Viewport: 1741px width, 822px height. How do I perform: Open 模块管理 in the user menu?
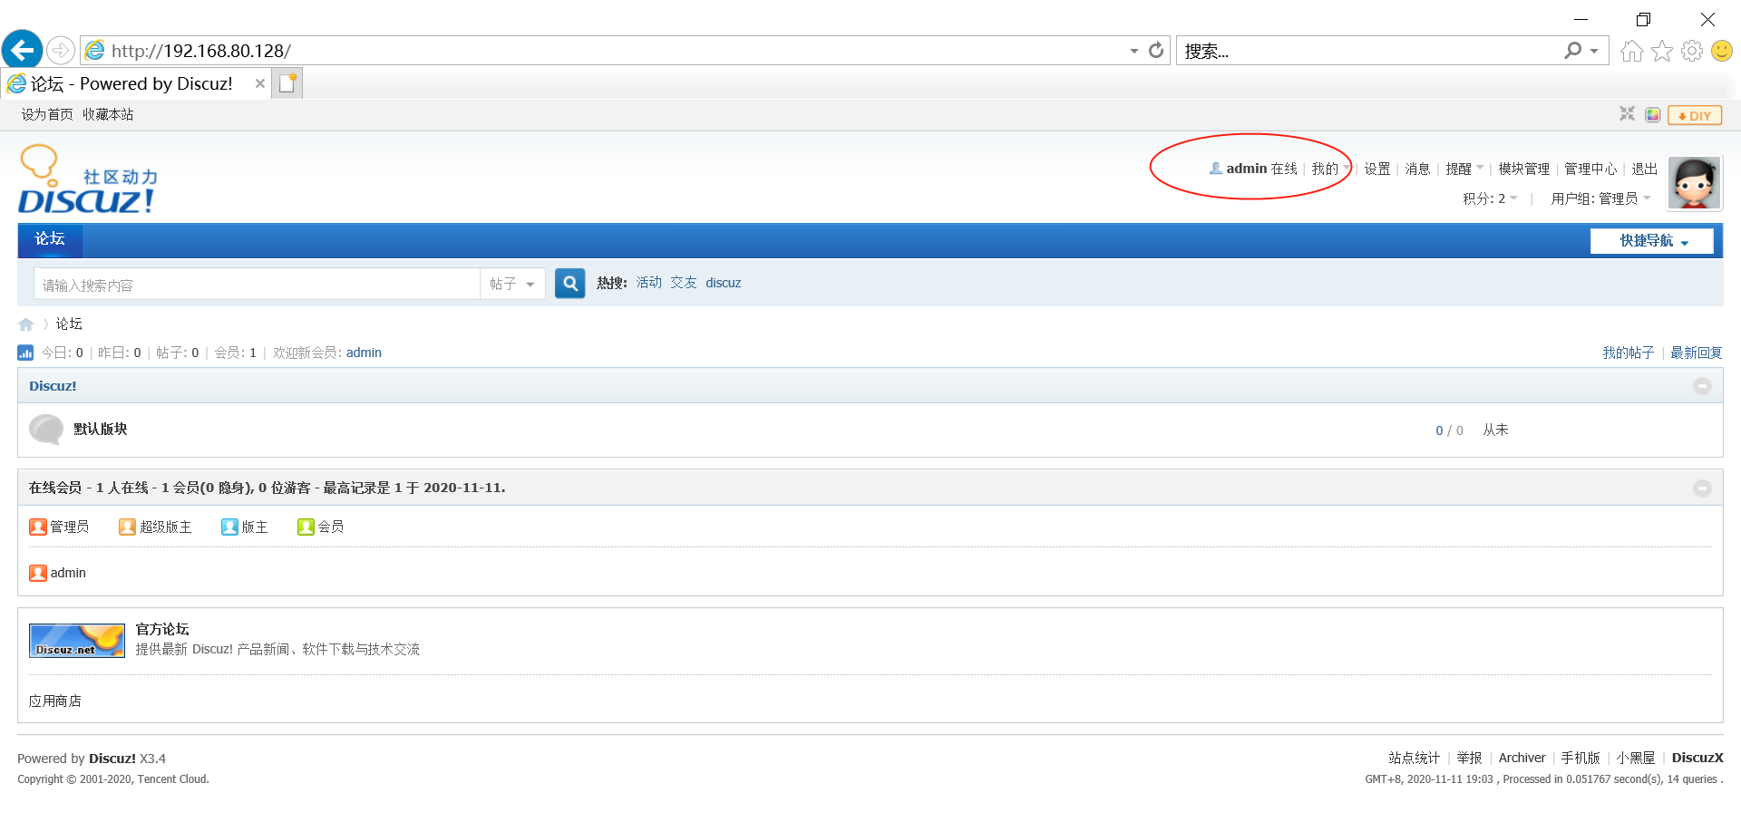[x=1524, y=169]
